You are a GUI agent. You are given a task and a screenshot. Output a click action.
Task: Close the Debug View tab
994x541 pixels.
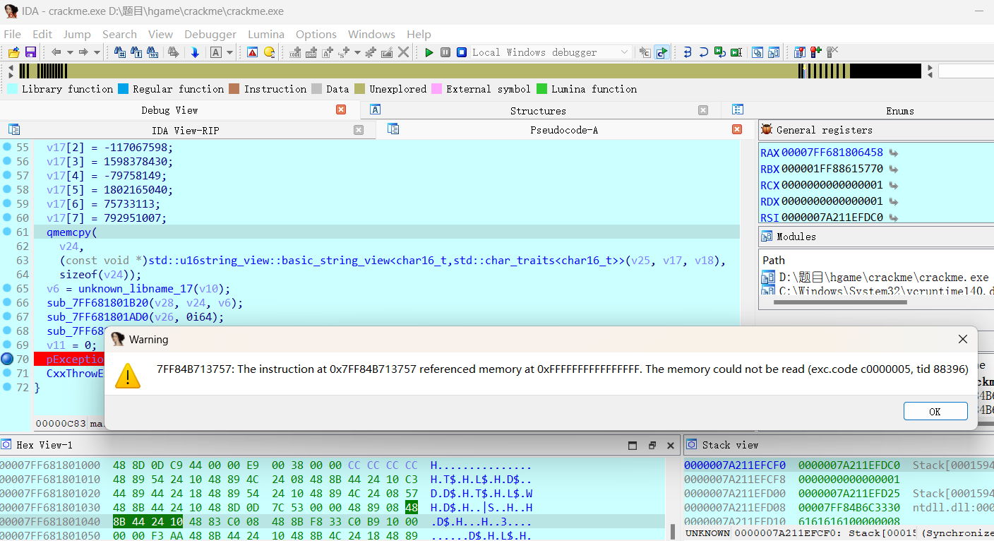point(341,109)
